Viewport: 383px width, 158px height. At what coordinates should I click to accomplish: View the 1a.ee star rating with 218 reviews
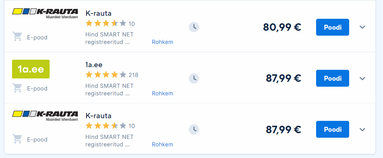(112, 75)
